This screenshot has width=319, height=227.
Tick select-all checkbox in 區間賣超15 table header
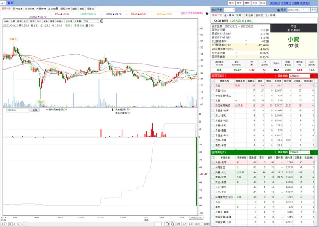point(213,157)
